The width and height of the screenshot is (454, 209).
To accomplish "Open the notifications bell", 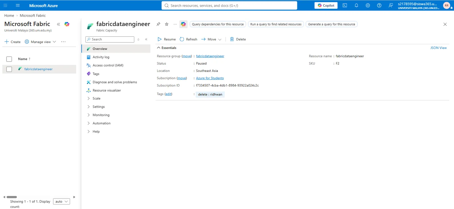I will click(356, 5).
